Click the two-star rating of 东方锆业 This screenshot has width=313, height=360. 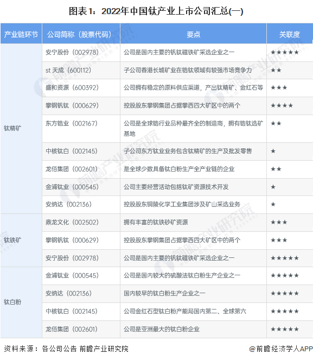coord(276,123)
